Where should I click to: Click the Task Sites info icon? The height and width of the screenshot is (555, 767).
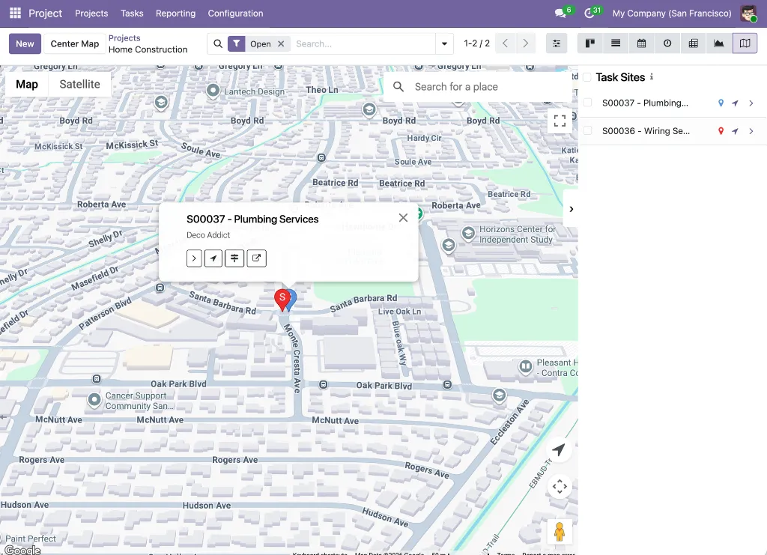651,76
